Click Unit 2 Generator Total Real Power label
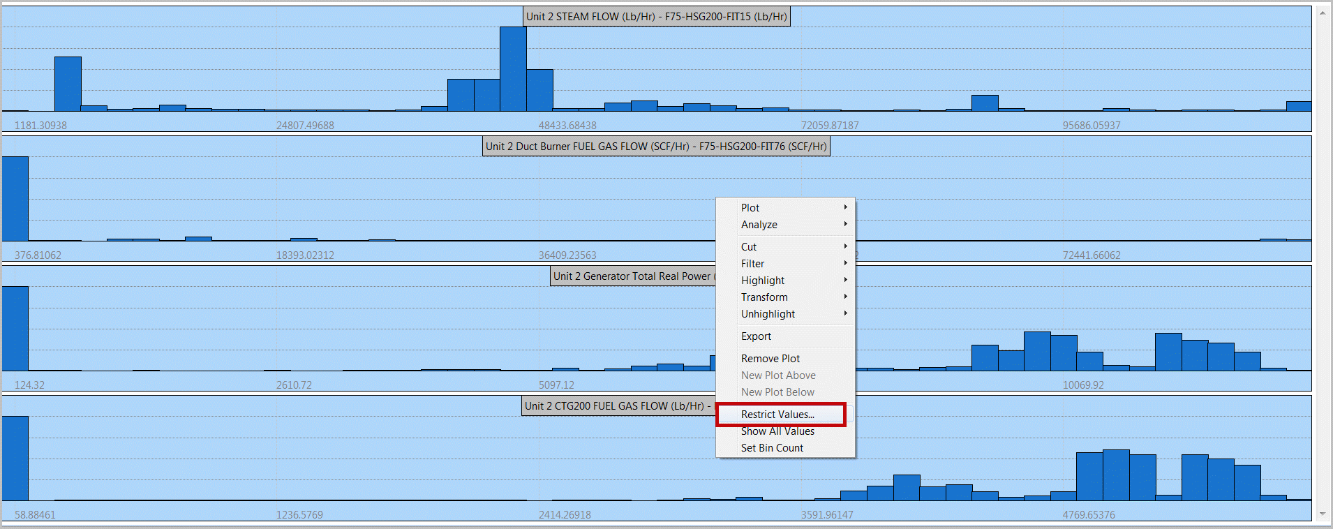Screen dimensions: 1333x529 (632, 276)
